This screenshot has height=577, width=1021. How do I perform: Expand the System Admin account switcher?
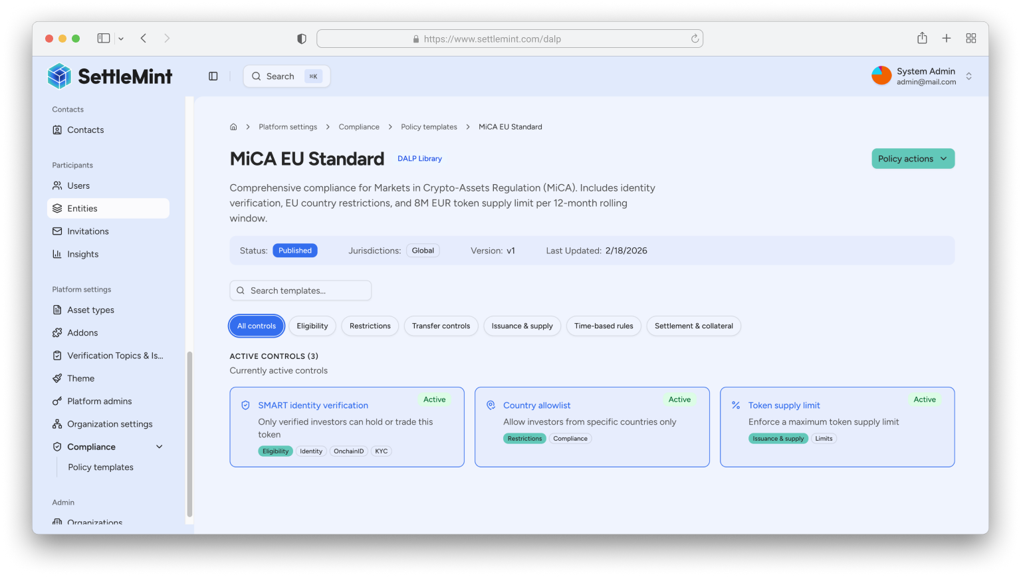point(968,76)
